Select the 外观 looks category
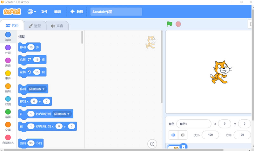 [x=8, y=49]
